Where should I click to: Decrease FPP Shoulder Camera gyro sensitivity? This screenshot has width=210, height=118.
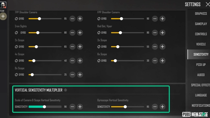pyautogui.click(x=155, y=19)
